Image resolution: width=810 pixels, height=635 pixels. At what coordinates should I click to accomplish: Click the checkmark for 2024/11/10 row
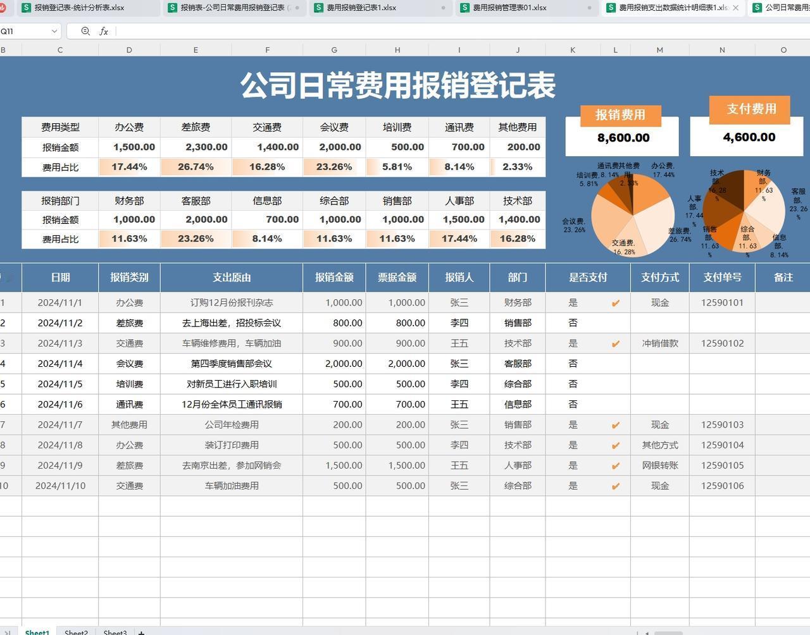pos(615,486)
